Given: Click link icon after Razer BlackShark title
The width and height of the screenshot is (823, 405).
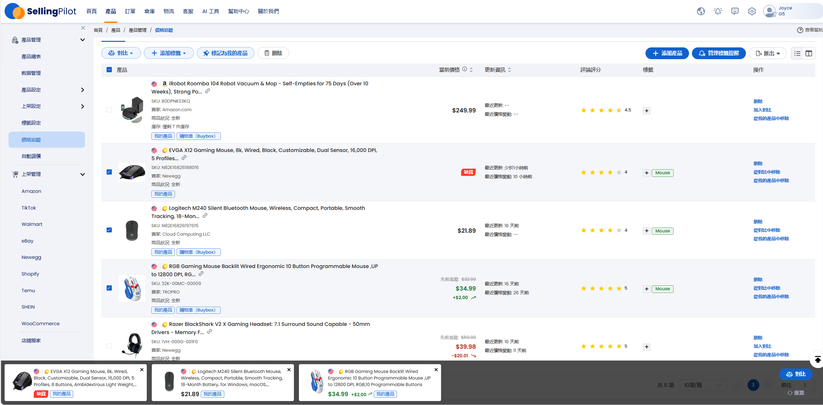Looking at the screenshot, I should (x=210, y=332).
